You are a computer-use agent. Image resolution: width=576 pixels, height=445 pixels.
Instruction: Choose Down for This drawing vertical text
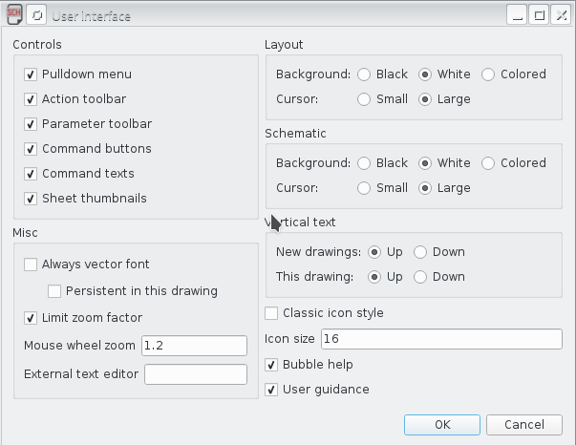click(x=420, y=277)
